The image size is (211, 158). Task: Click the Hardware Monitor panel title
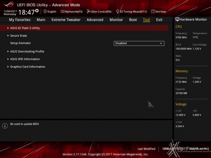point(193,20)
